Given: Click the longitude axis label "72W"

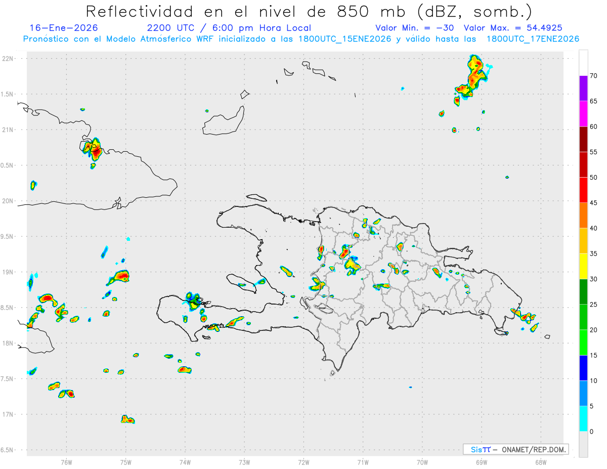Looking at the screenshot, I should tap(303, 461).
